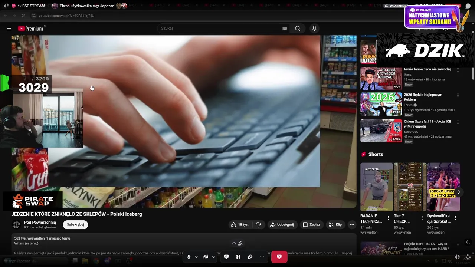Open more options ellipsis in call bar
Image resolution: width=475 pixels, height=267 pixels.
262,257
